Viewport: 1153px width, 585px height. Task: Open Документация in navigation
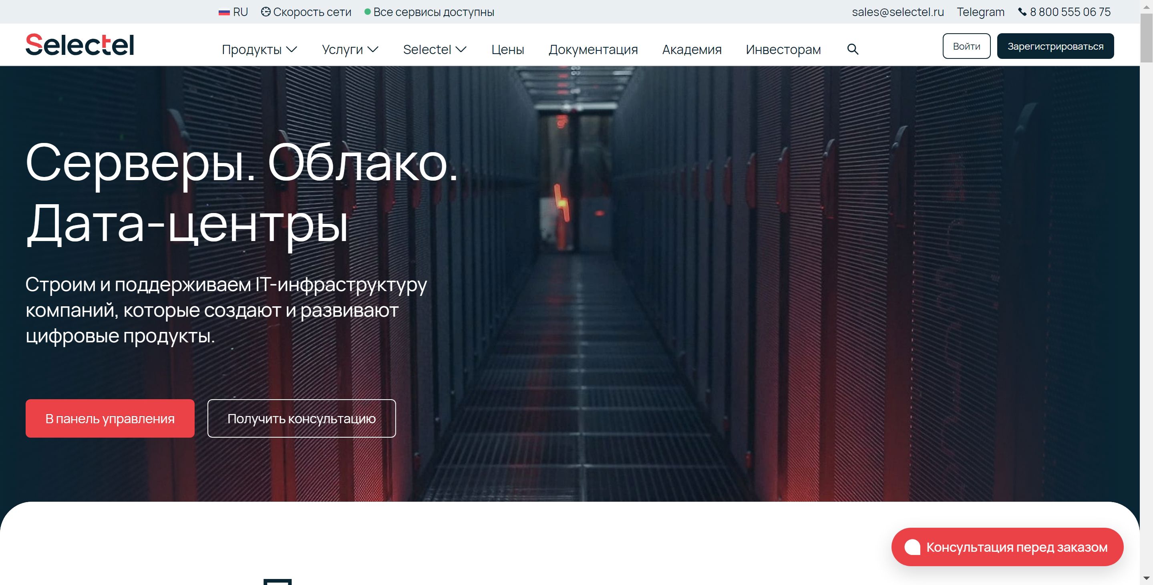click(593, 49)
